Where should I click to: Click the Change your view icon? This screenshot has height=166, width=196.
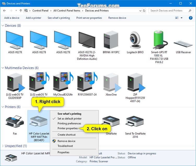tap(177, 18)
